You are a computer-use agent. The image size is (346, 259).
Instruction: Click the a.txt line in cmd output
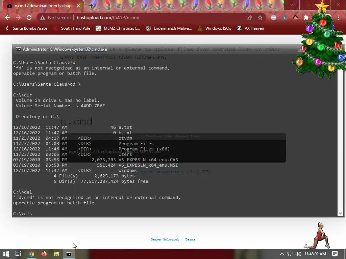coord(72,127)
